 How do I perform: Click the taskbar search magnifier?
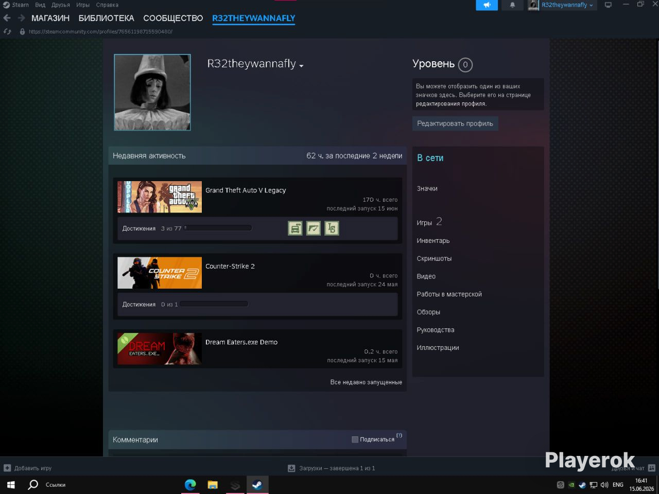pos(33,485)
